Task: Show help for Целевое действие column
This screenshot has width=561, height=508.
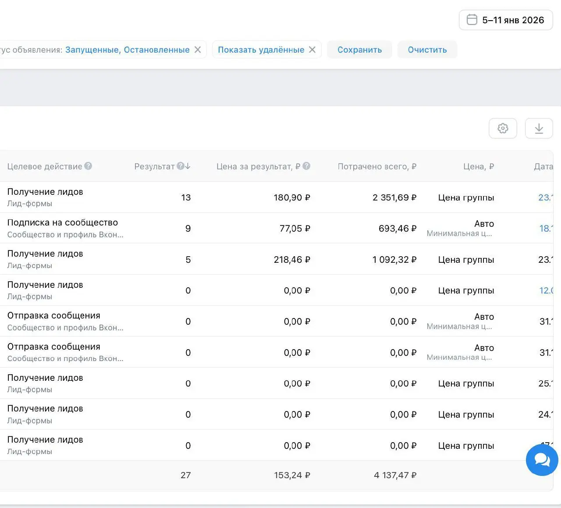Action: point(88,166)
